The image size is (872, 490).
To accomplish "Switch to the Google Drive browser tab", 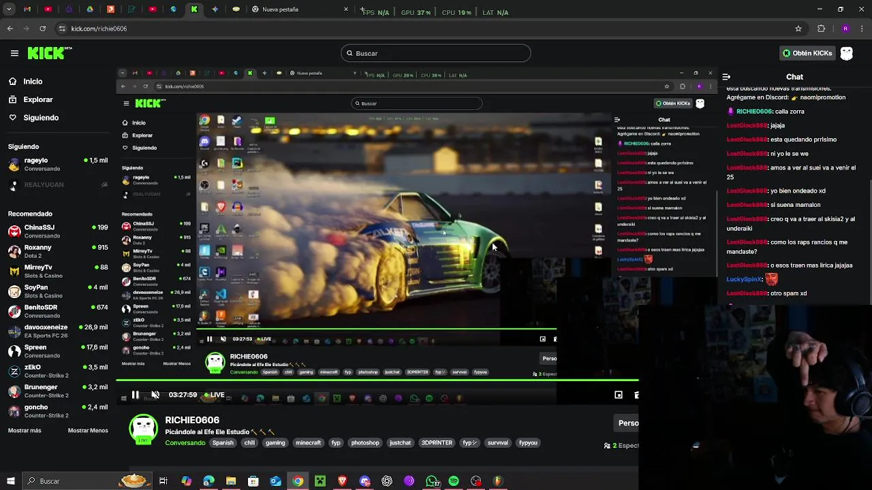I will coord(90,10).
